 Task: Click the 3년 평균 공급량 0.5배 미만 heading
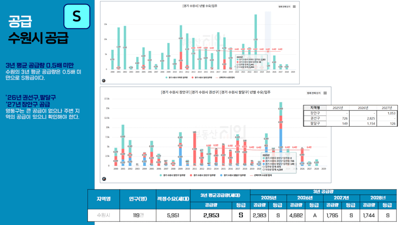coord(40,65)
